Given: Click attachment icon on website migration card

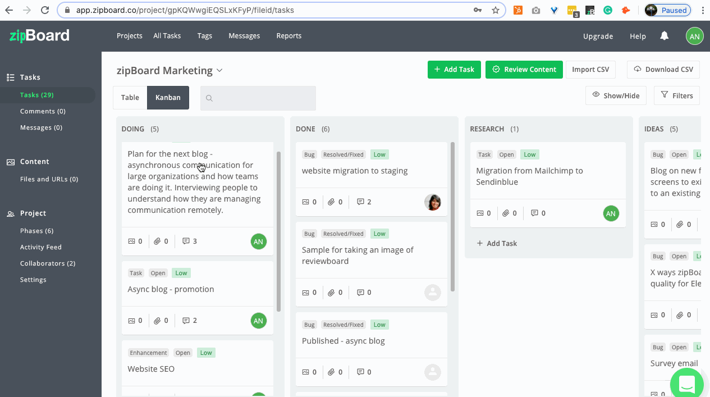Looking at the screenshot, I should [332, 202].
